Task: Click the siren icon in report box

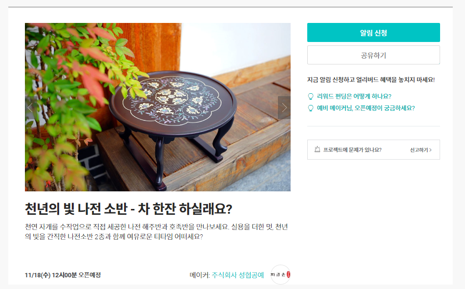Action: (317, 149)
